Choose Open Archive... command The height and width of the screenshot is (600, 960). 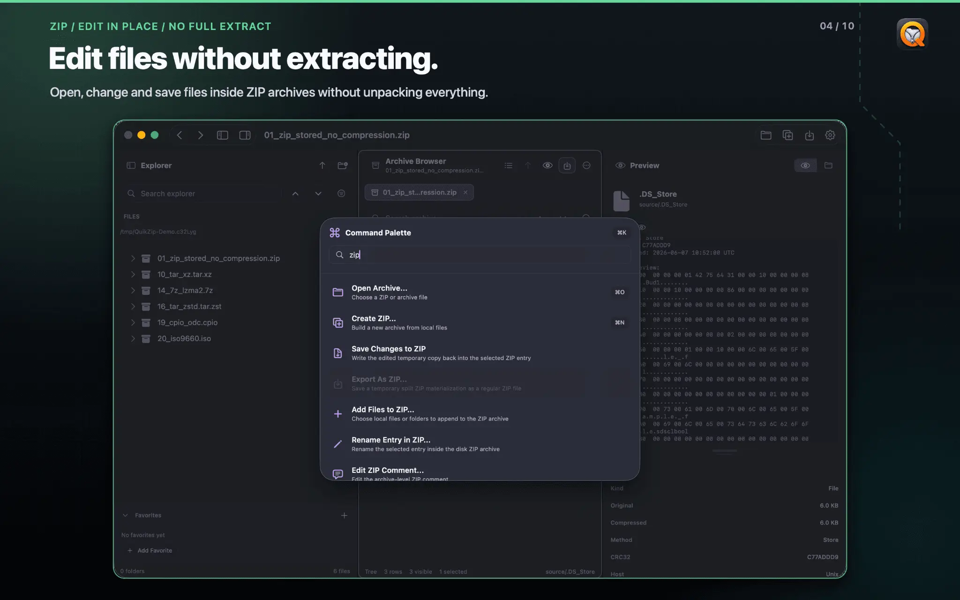click(480, 292)
